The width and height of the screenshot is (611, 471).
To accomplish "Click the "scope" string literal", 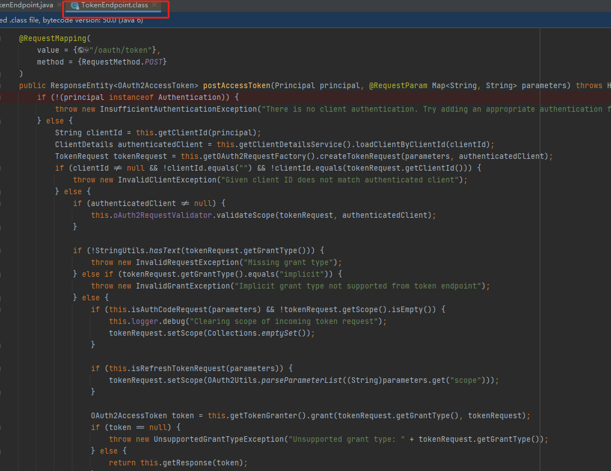I will pyautogui.click(x=465, y=380).
